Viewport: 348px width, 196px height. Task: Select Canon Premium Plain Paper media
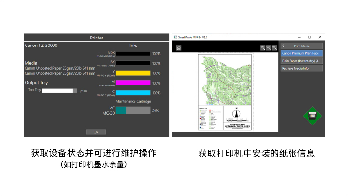coord(302,53)
